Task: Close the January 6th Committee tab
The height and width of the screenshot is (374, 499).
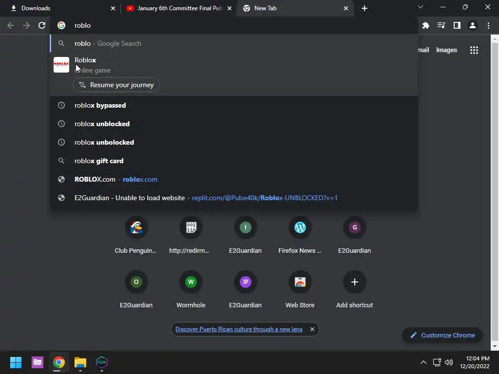Action: click(230, 8)
